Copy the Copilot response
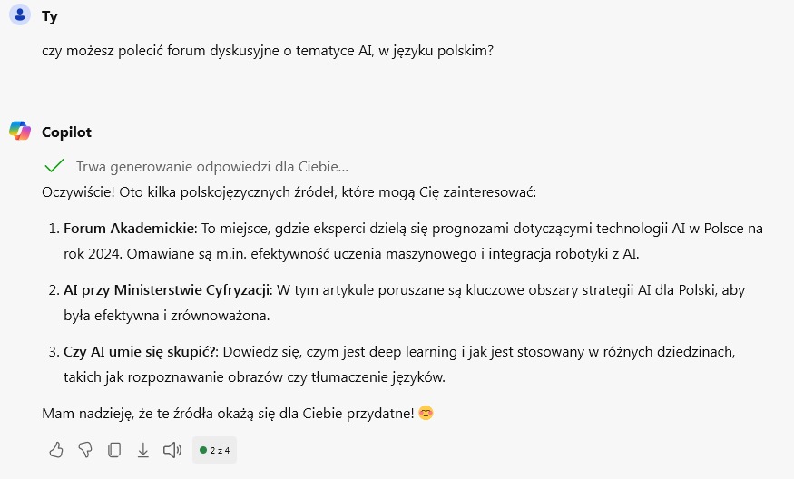The height and width of the screenshot is (479, 794). pyautogui.click(x=114, y=450)
